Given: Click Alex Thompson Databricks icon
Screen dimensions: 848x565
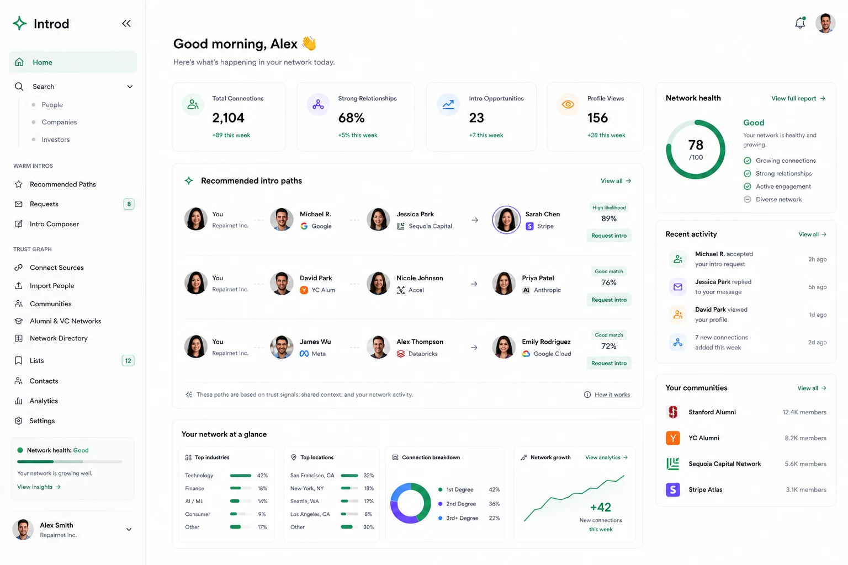Looking at the screenshot, I should (x=401, y=354).
